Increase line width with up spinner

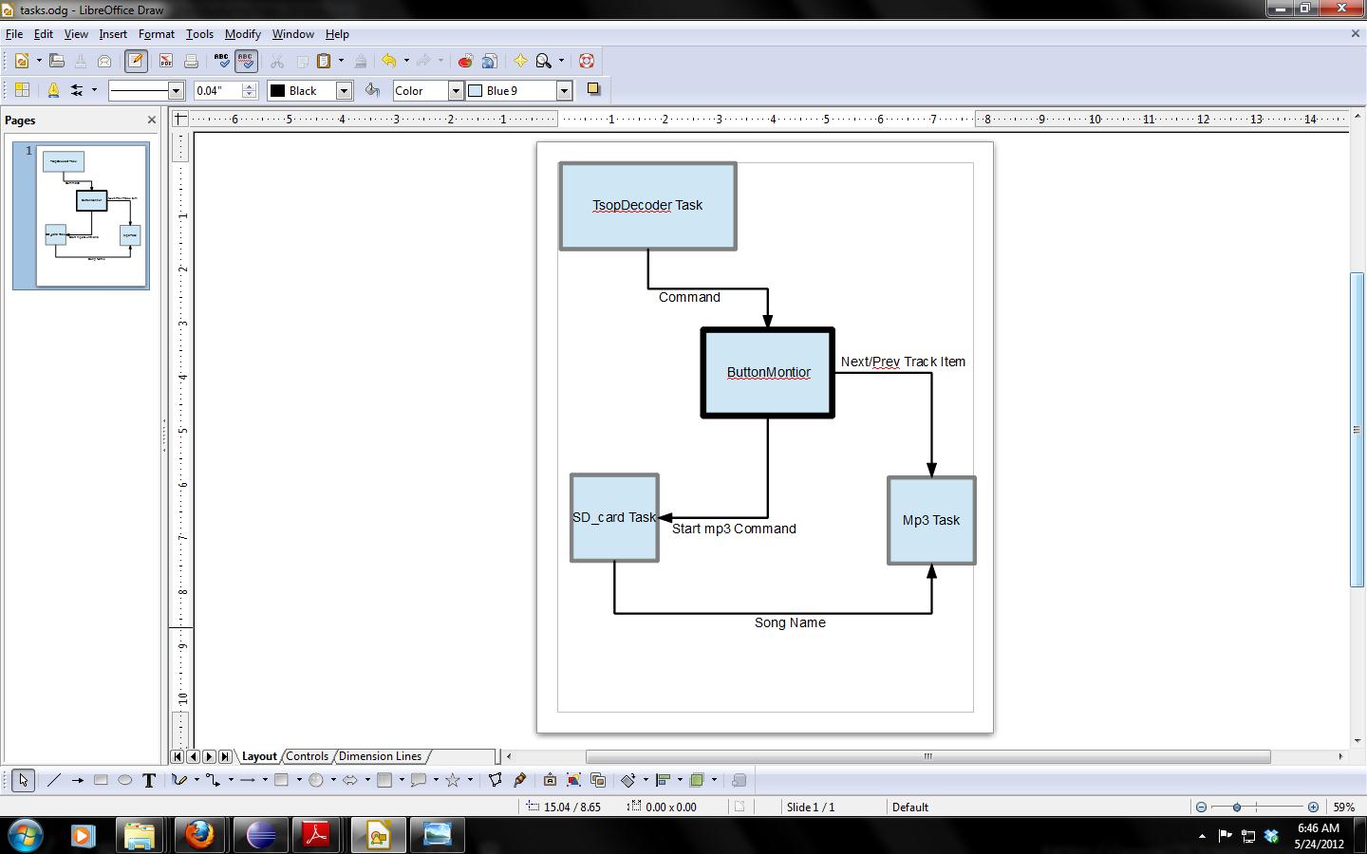coord(250,86)
